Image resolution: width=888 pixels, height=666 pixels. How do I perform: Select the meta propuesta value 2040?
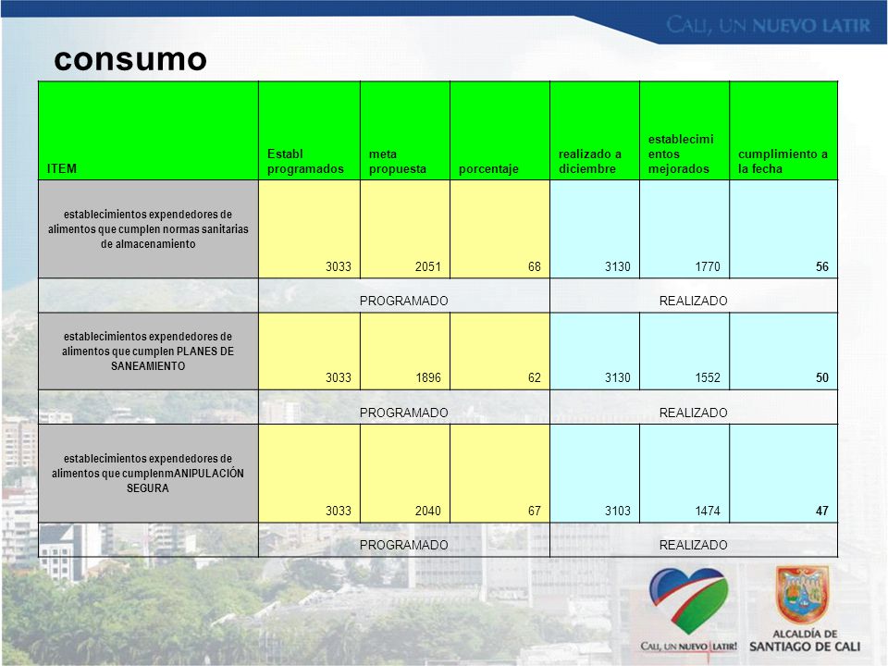427,511
